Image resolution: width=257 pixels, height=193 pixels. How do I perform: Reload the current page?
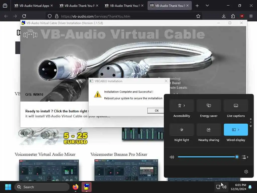point(24,16)
